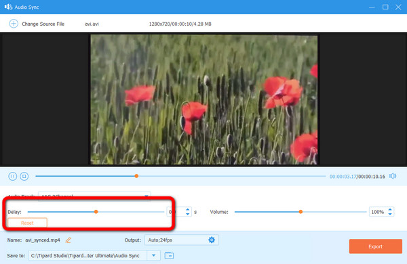The width and height of the screenshot is (407, 264).
Task: Pause the video playback
Action: 12,176
